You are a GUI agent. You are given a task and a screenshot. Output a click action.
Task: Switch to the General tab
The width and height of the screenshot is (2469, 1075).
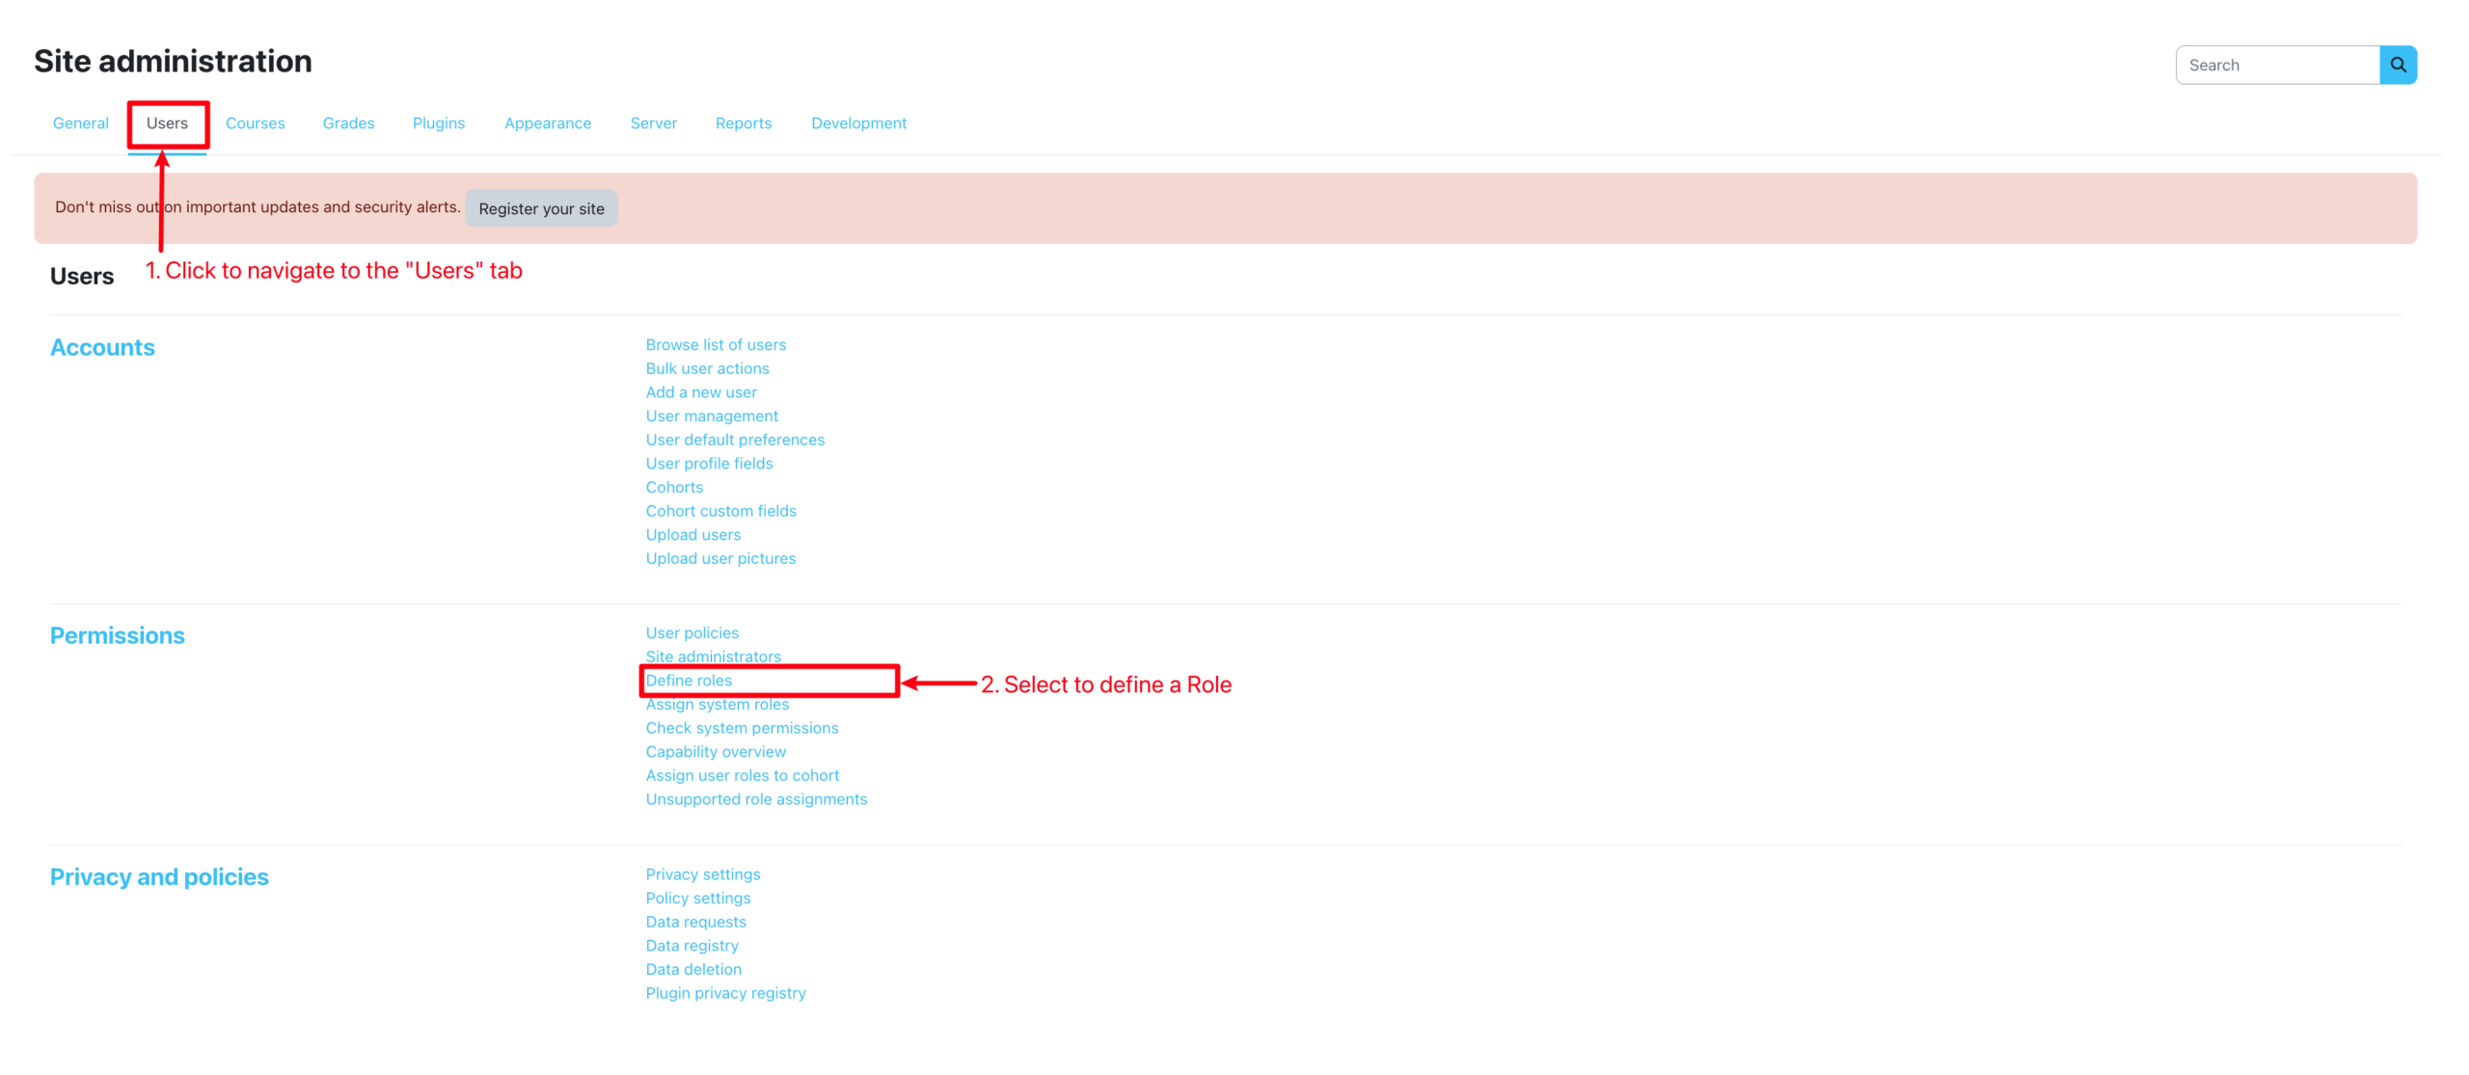(81, 123)
